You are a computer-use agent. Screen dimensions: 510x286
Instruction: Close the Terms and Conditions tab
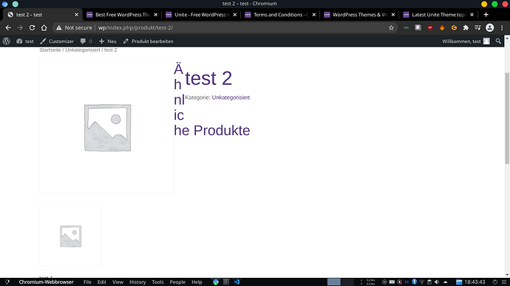pos(314,15)
